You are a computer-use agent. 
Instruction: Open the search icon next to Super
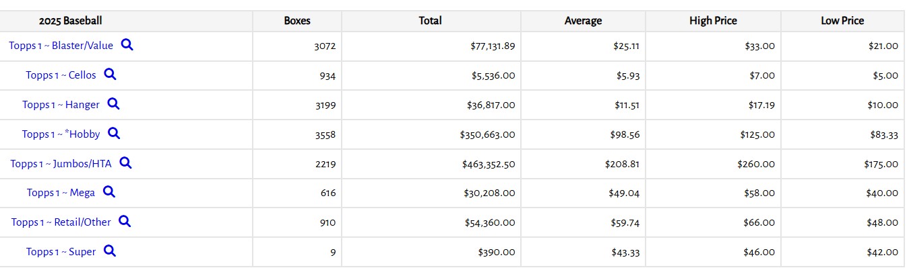click(110, 251)
